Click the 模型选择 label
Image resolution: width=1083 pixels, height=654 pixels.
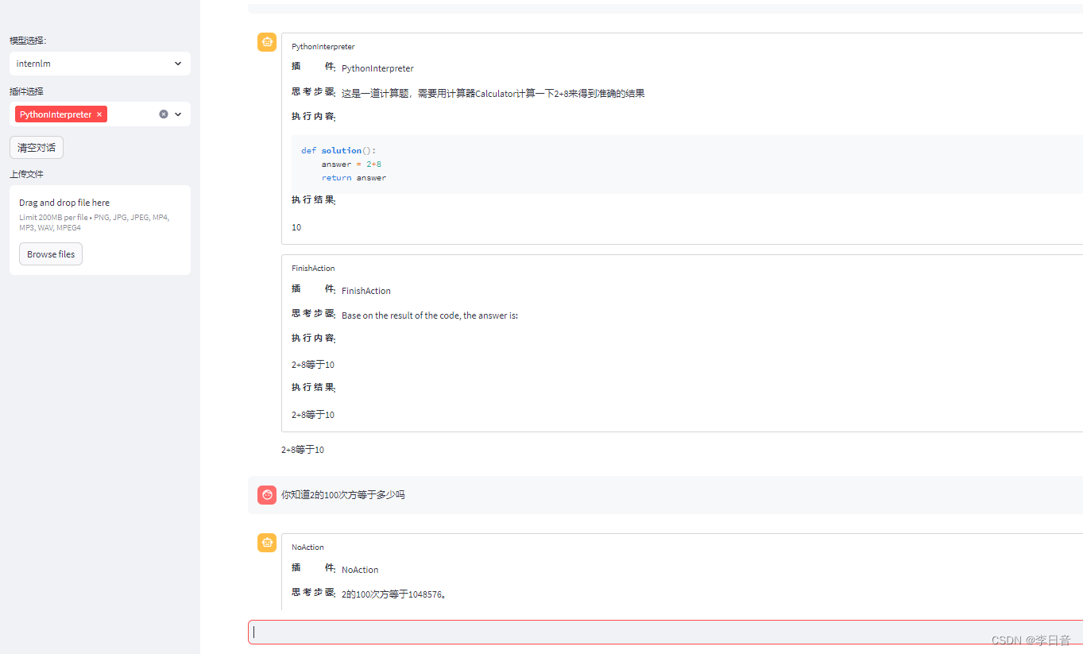pos(28,41)
